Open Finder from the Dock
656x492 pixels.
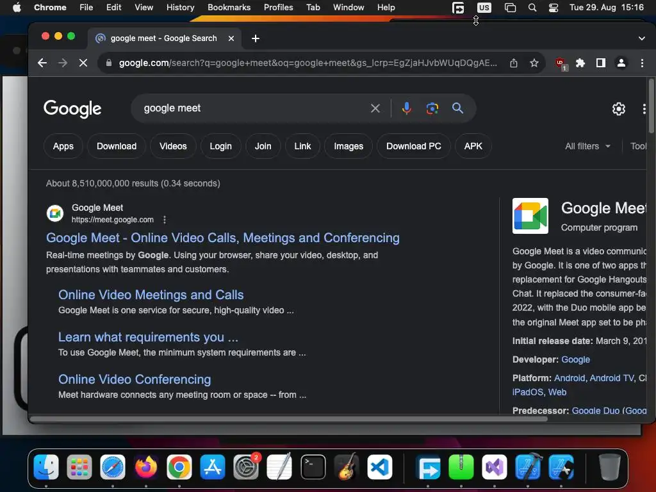coord(46,467)
